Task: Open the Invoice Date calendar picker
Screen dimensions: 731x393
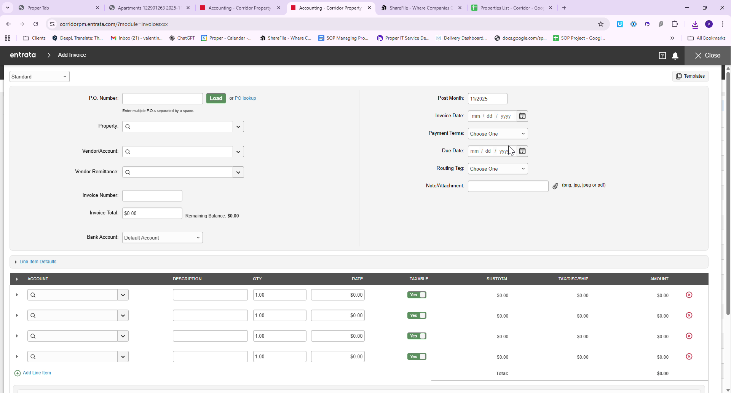Action: click(x=522, y=116)
